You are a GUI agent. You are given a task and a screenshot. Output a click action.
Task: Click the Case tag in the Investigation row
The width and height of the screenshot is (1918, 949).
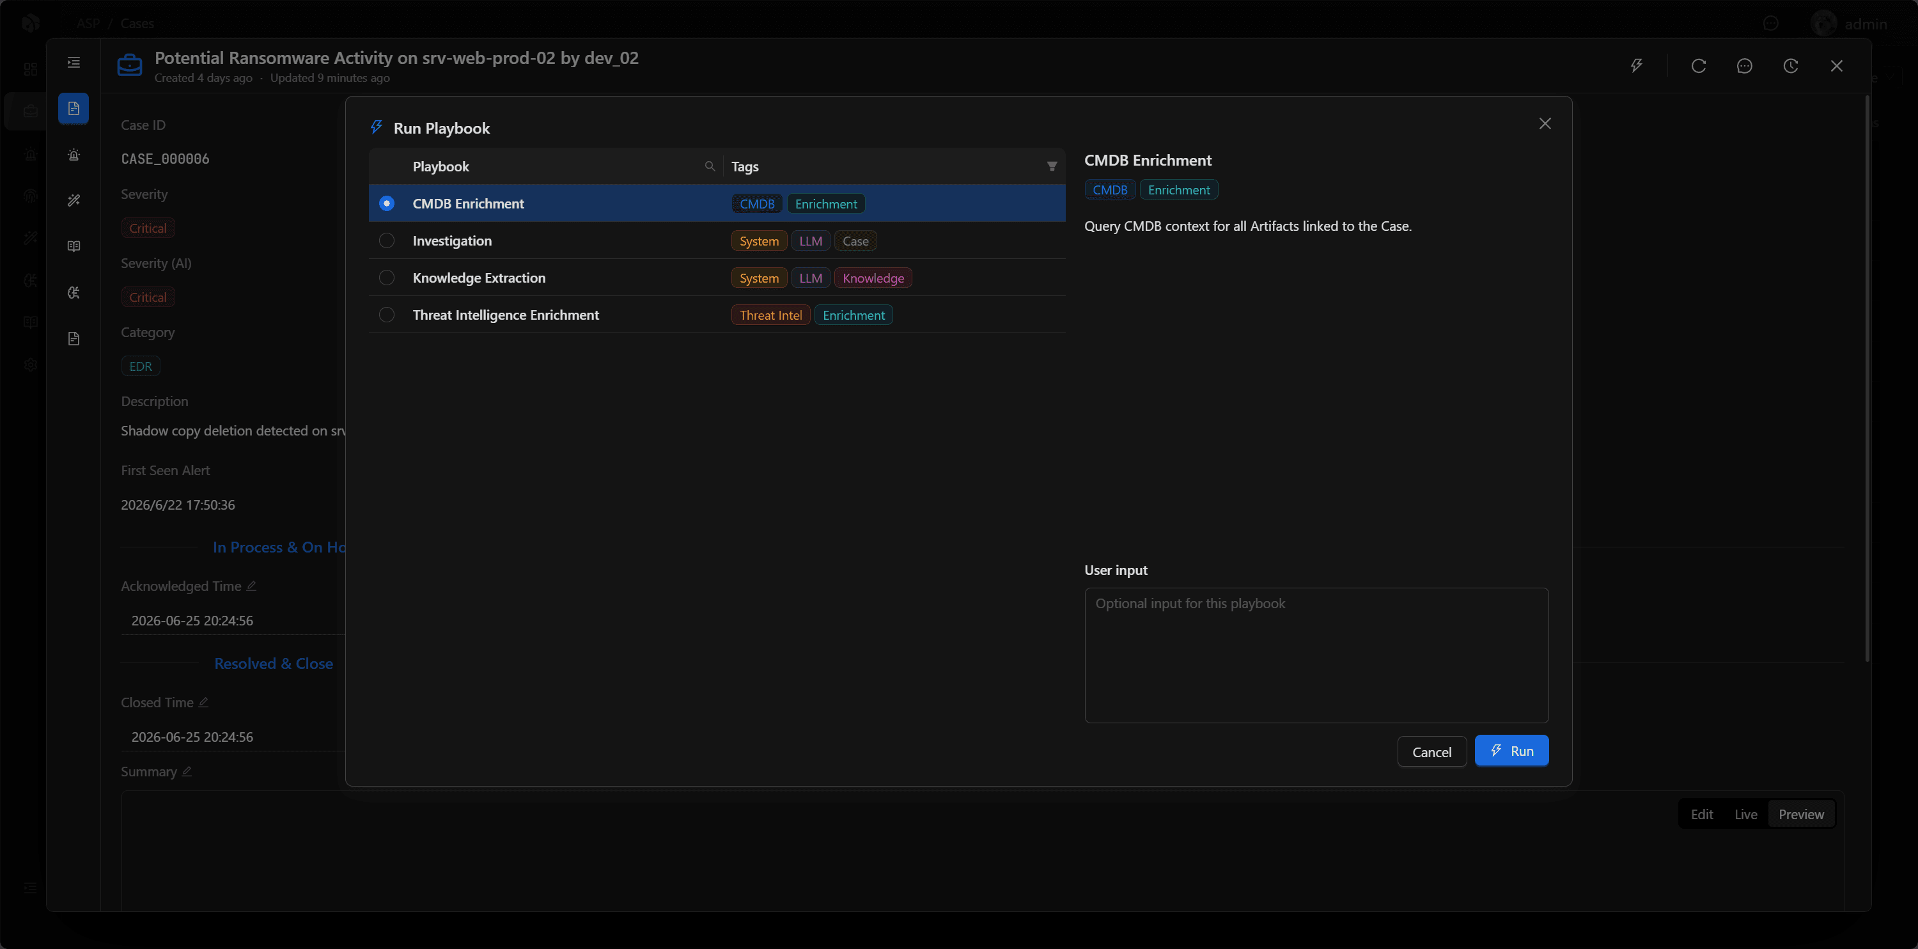pyautogui.click(x=855, y=240)
